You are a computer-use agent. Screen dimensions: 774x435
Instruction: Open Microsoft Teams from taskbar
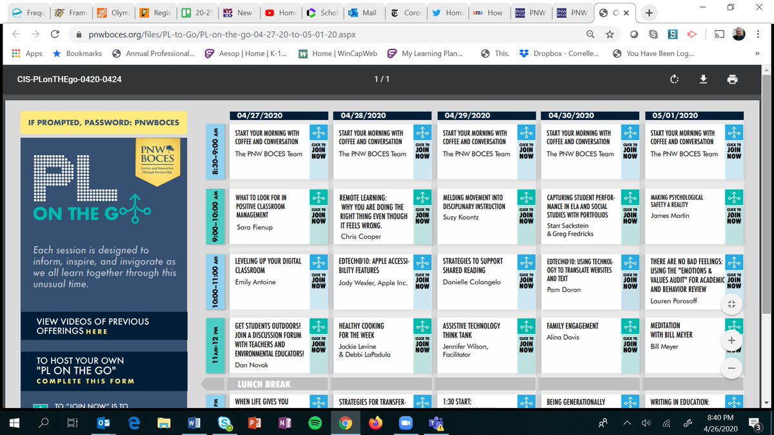(435, 423)
